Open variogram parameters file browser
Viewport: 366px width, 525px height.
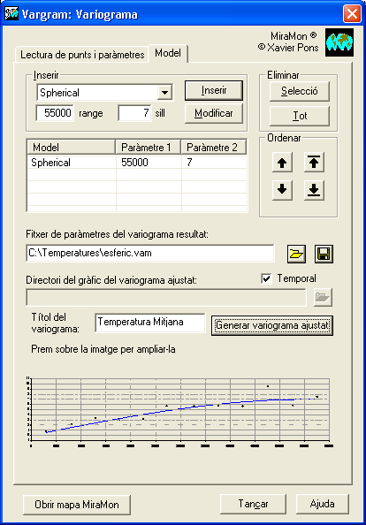tap(296, 254)
